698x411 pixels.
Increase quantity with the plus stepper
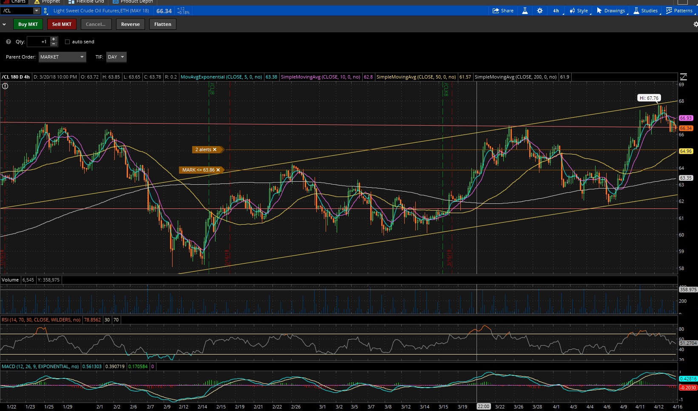[54, 39]
